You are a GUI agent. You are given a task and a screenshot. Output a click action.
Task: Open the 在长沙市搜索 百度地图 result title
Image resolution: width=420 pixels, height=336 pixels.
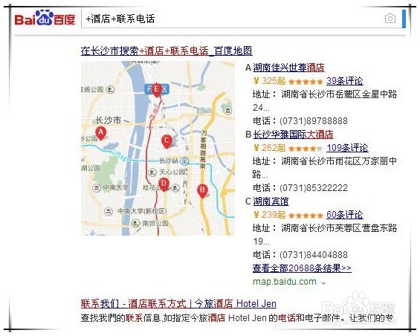[x=167, y=51]
